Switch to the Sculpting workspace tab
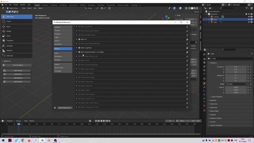254x143 pixels. (x=54, y=5)
